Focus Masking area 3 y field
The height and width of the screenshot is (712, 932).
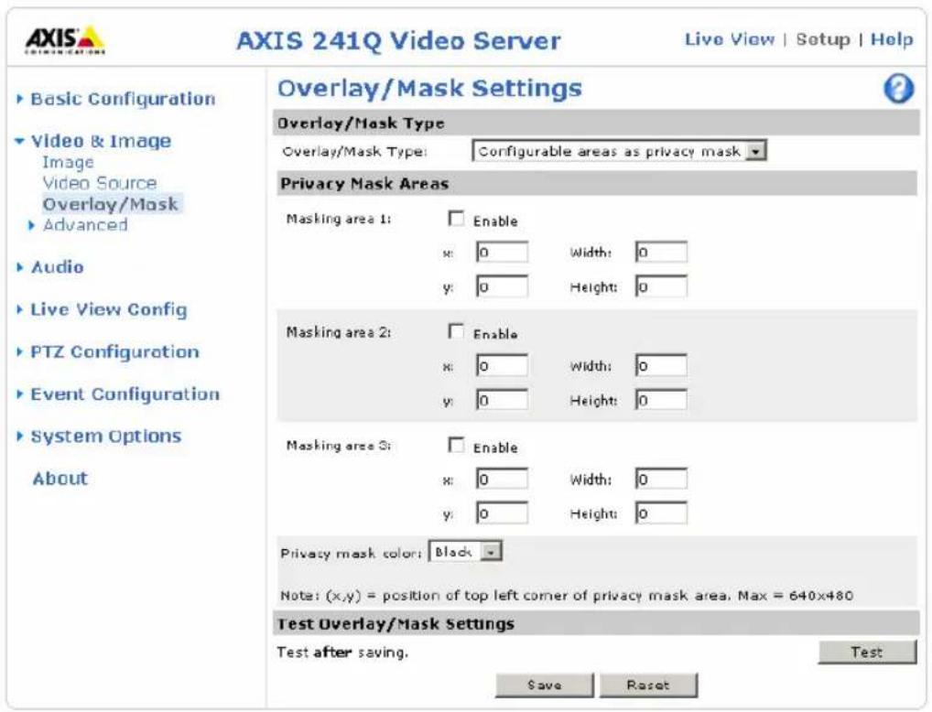502,513
